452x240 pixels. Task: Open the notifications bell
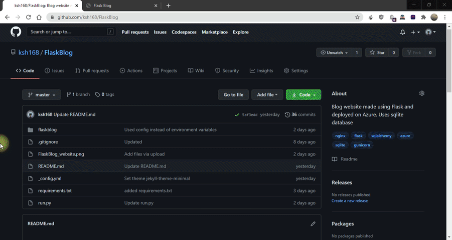point(402,32)
